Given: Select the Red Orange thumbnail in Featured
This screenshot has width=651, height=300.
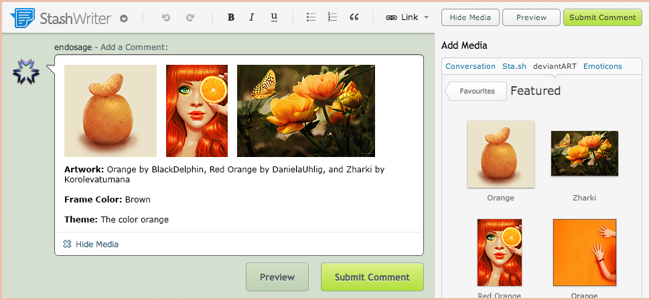Looking at the screenshot, I should coord(500,253).
